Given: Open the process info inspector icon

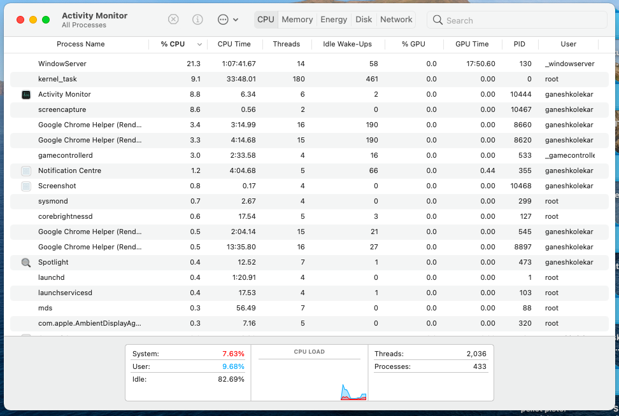Looking at the screenshot, I should 197,19.
